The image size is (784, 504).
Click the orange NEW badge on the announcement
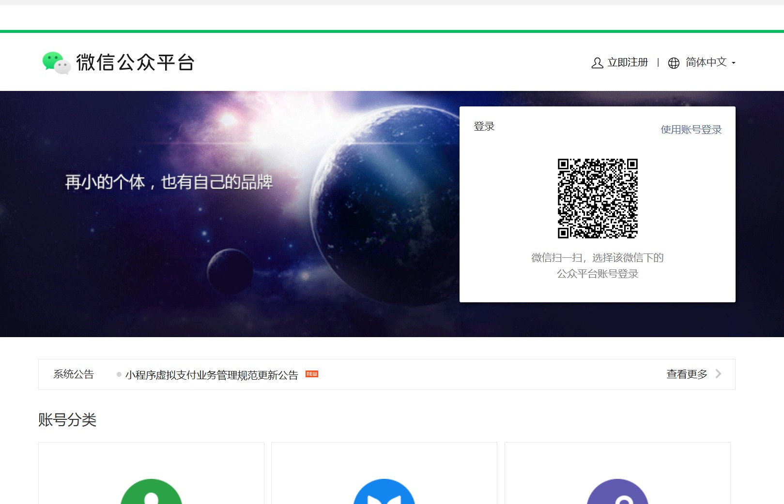coord(312,374)
